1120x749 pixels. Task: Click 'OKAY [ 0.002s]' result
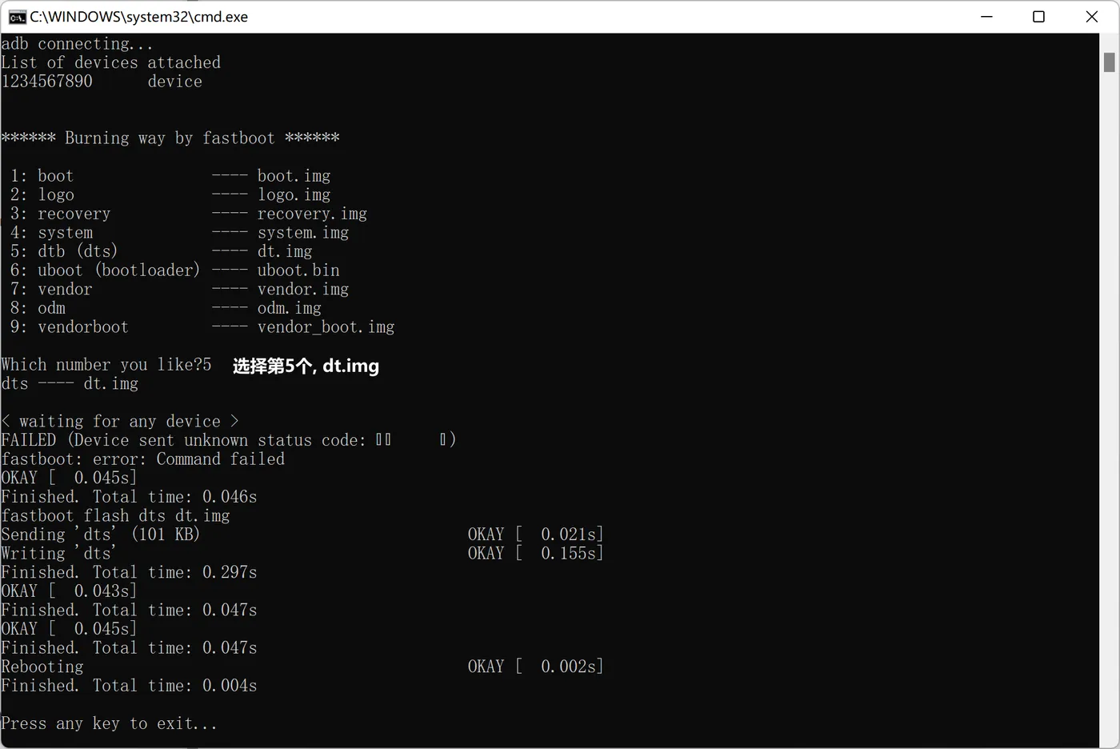(x=535, y=667)
